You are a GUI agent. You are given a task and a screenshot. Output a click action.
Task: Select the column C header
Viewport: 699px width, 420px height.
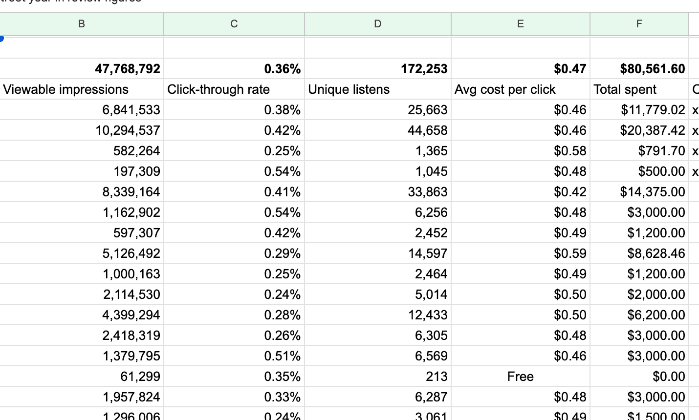pyautogui.click(x=234, y=24)
